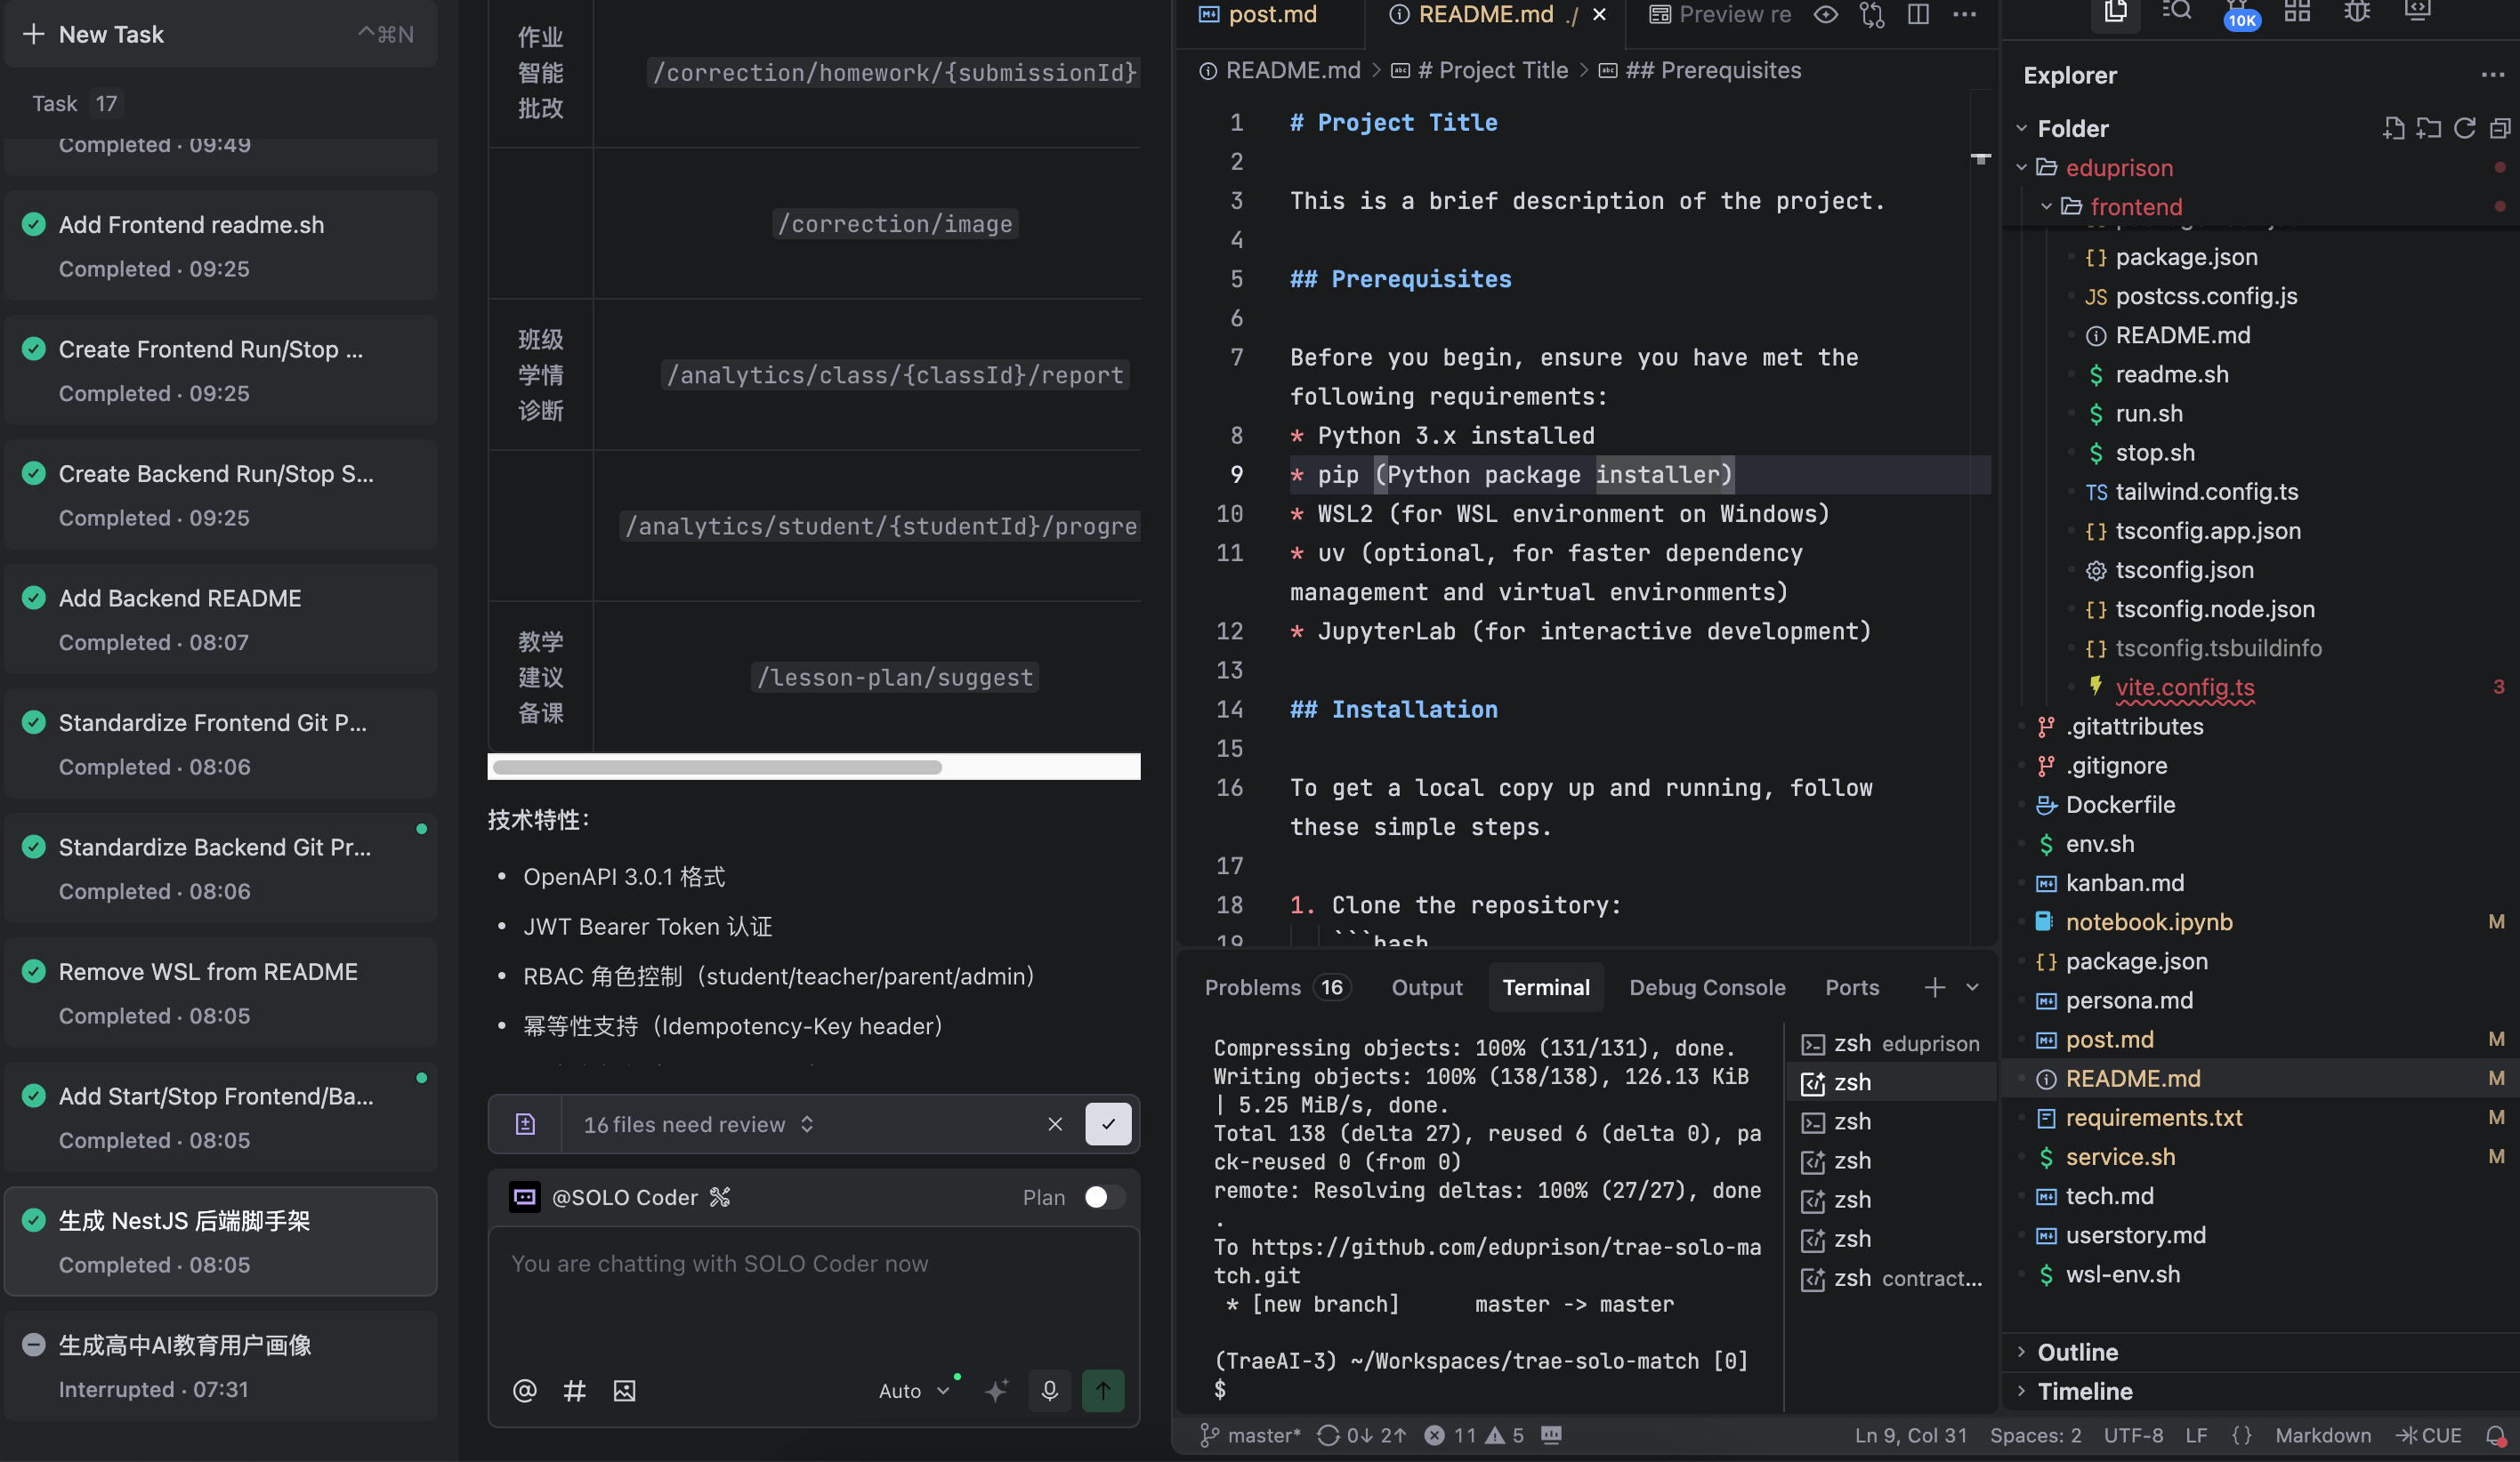The width and height of the screenshot is (2520, 1462).
Task: Click the horizontal scrollbar under the API table
Action: pyautogui.click(x=717, y=767)
